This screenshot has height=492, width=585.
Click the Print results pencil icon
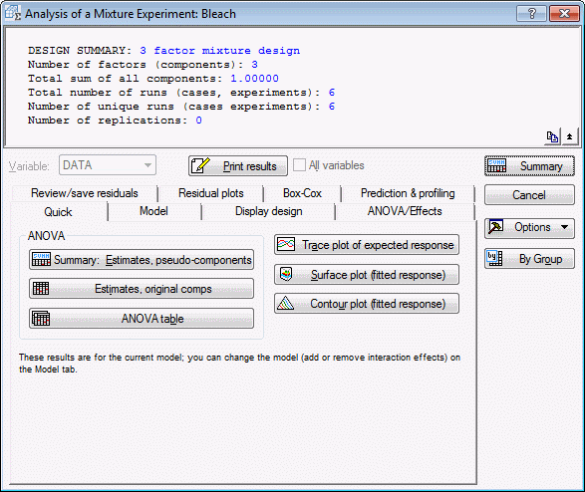click(200, 165)
